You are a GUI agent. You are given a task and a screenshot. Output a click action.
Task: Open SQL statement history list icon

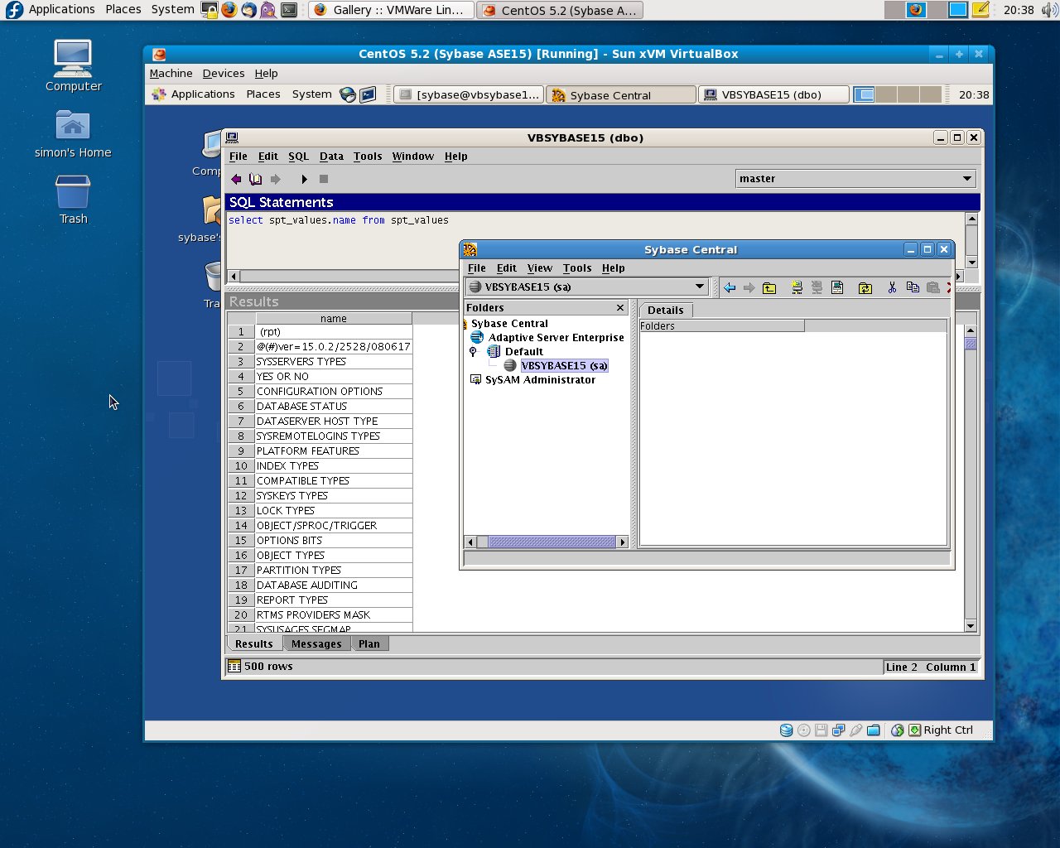pyautogui.click(x=256, y=179)
